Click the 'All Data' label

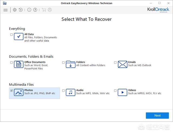(29, 34)
